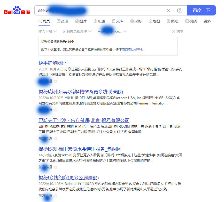The height and width of the screenshot is (202, 224).
Task: Select the 网页 tab
Action: (44, 21)
